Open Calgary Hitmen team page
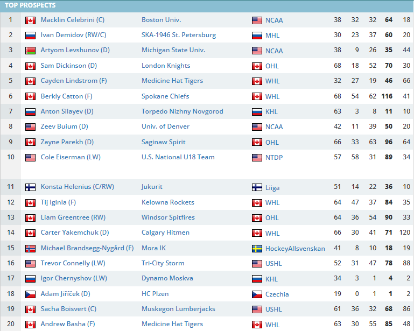 pos(165,233)
